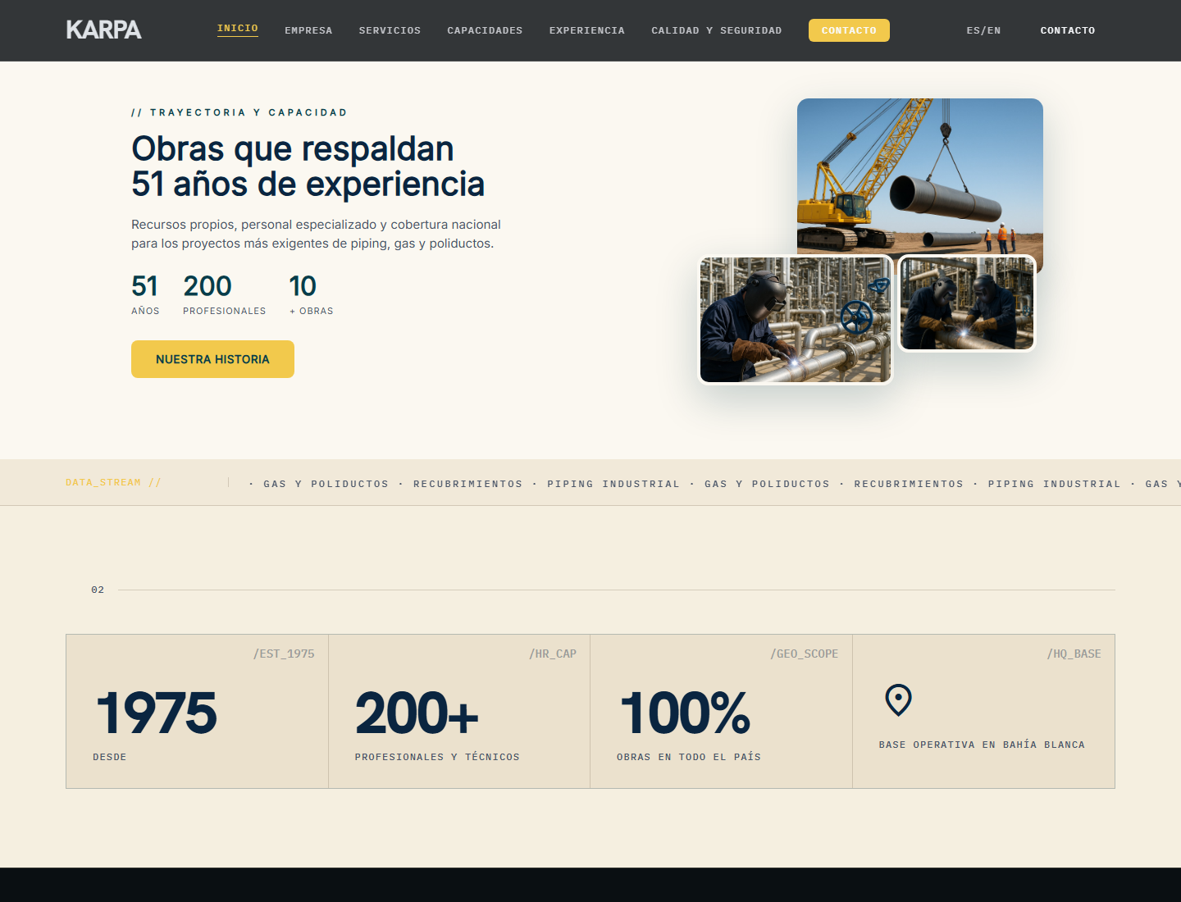
Task: Open the SERVICIOS menu item
Action: click(x=390, y=30)
